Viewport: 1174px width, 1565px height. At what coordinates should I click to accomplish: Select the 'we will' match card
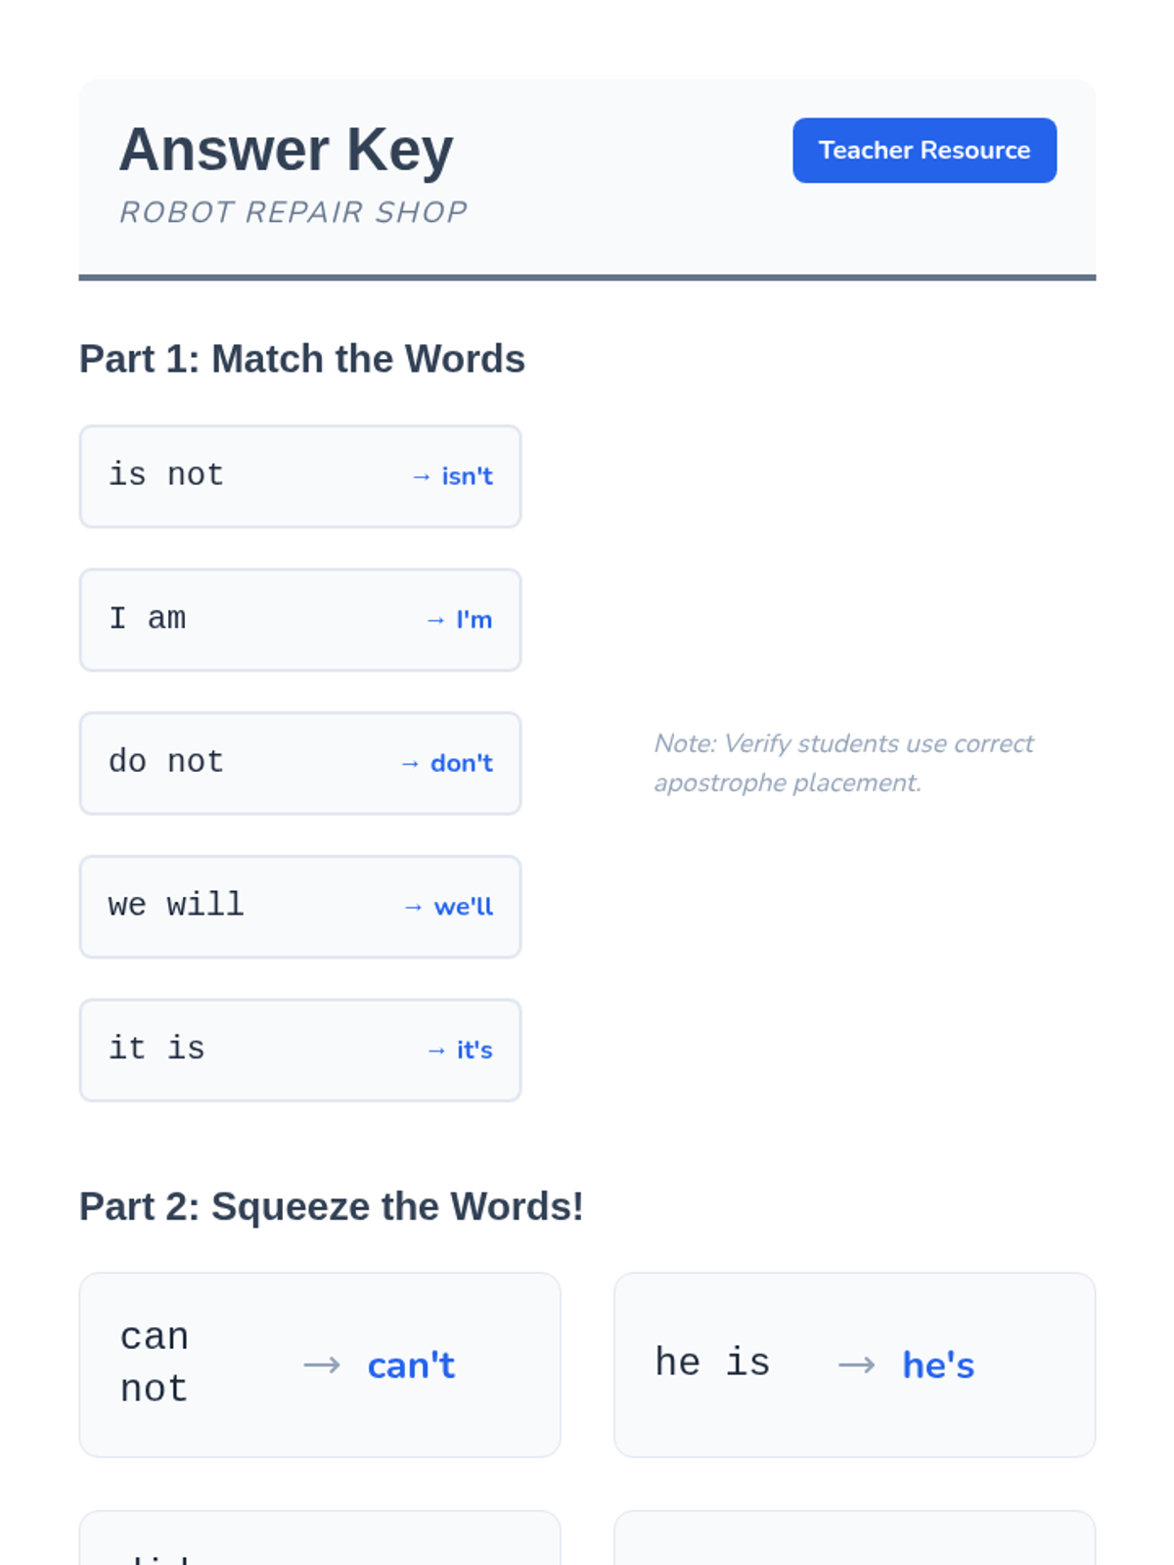coord(300,907)
